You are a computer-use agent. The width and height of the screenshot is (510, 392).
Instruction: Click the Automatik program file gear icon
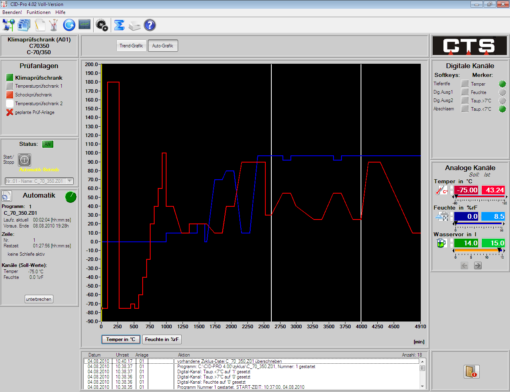pyautogui.click(x=7, y=196)
